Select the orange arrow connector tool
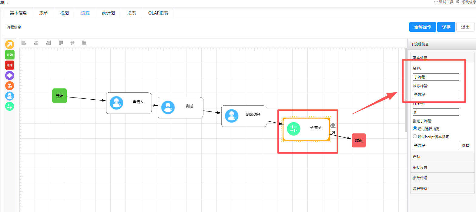This screenshot has width=476, height=212. click(x=10, y=45)
